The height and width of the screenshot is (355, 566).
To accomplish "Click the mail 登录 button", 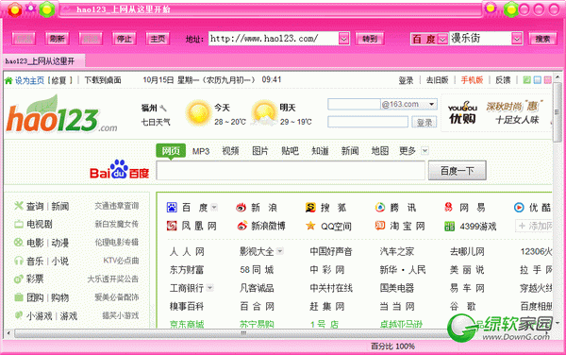I will [424, 122].
